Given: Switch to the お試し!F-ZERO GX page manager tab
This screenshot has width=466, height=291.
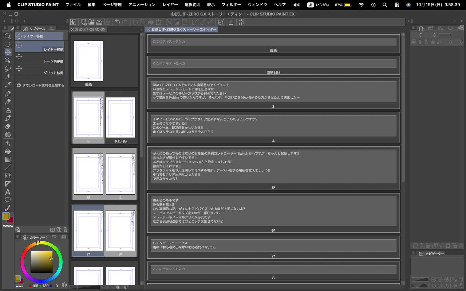Looking at the screenshot, I should tap(88, 29).
